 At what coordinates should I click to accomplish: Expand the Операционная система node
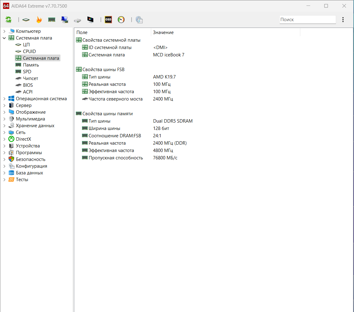pos(4,99)
